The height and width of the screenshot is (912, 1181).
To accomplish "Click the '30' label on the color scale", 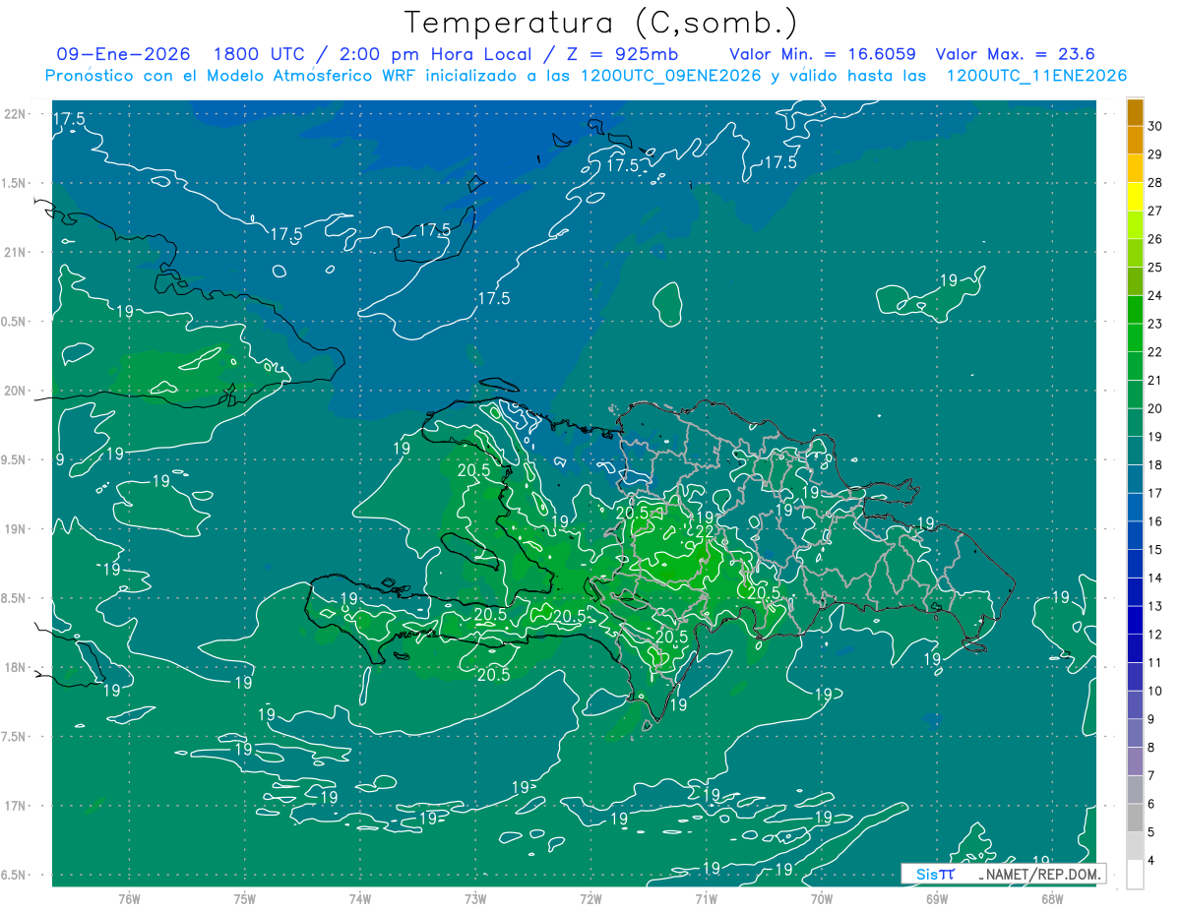I will pyautogui.click(x=1155, y=126).
